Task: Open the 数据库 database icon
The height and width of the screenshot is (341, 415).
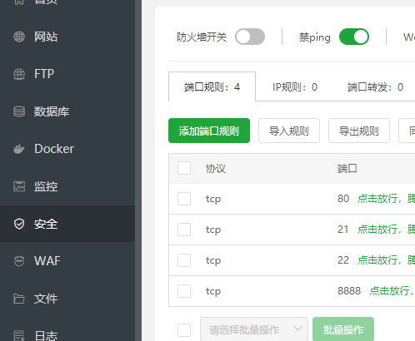Action: click(19, 111)
